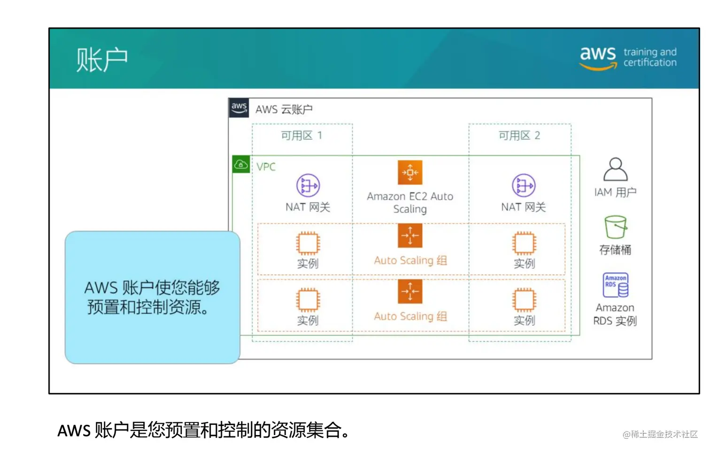Click the AWS 云账户 label
This screenshot has height=451, width=710.
[x=284, y=109]
